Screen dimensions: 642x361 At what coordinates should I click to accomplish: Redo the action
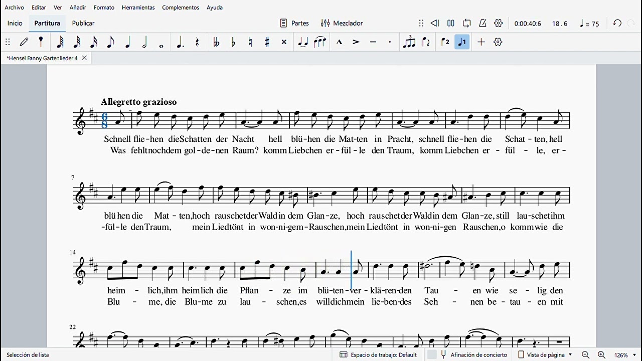point(631,23)
